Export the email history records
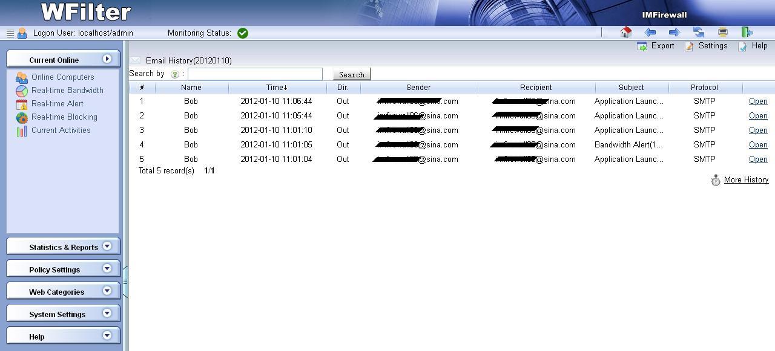The height and width of the screenshot is (351, 775). (656, 46)
